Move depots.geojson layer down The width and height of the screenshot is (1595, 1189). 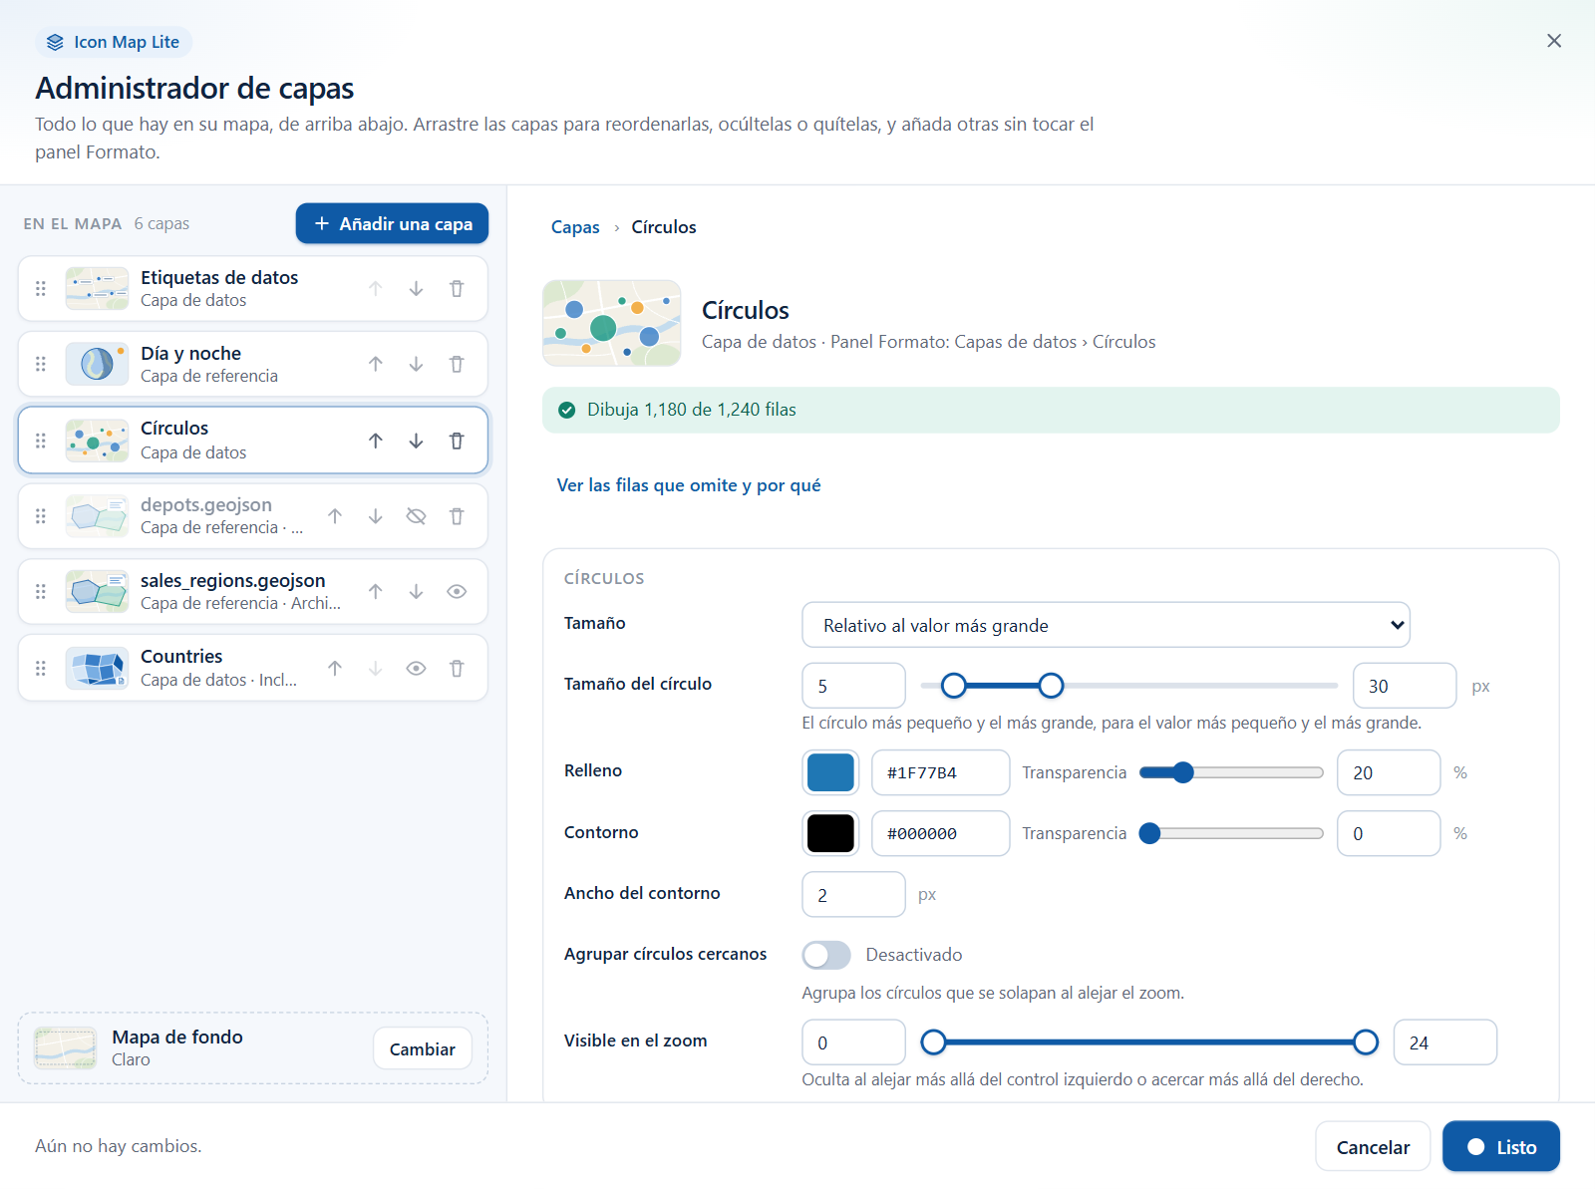375,516
